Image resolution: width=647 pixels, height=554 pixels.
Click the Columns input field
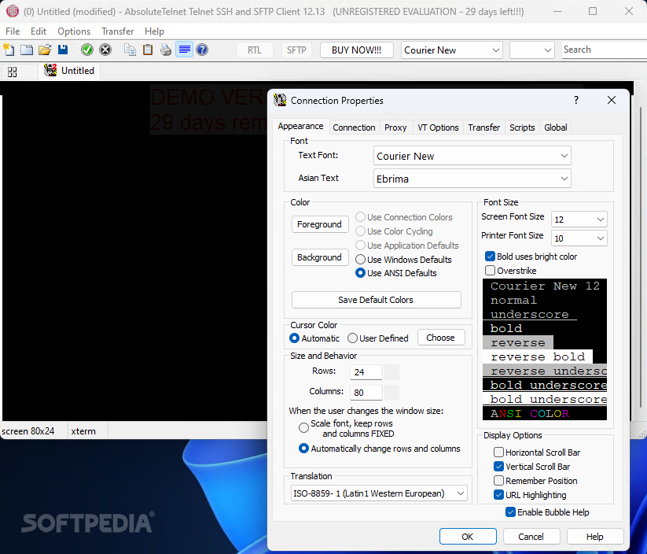(366, 393)
